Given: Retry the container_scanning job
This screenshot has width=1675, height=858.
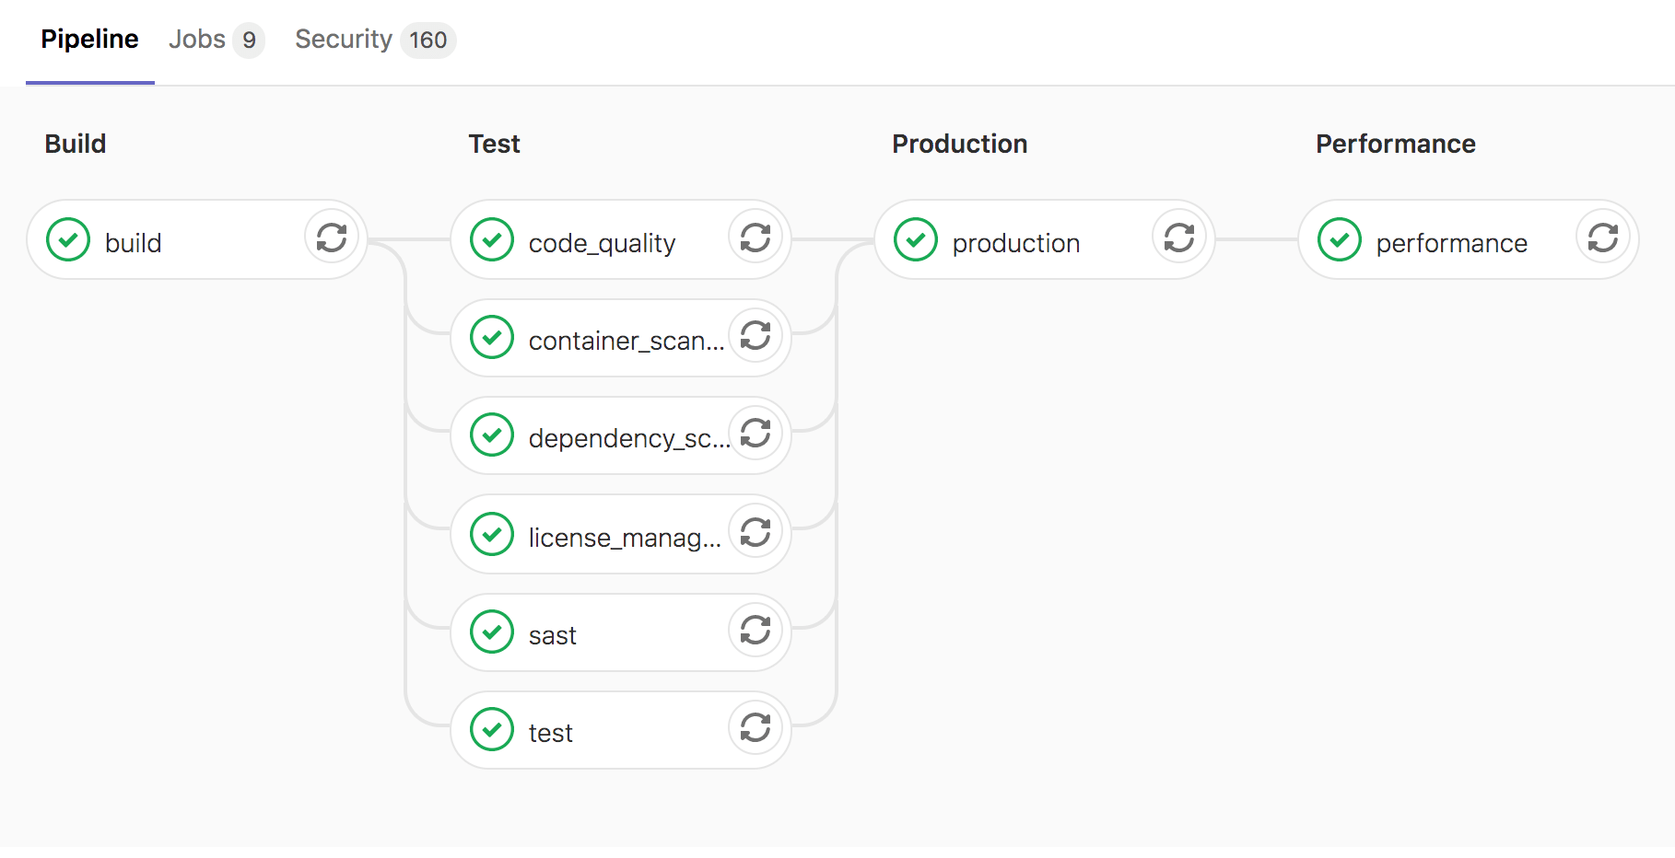Looking at the screenshot, I should (755, 336).
